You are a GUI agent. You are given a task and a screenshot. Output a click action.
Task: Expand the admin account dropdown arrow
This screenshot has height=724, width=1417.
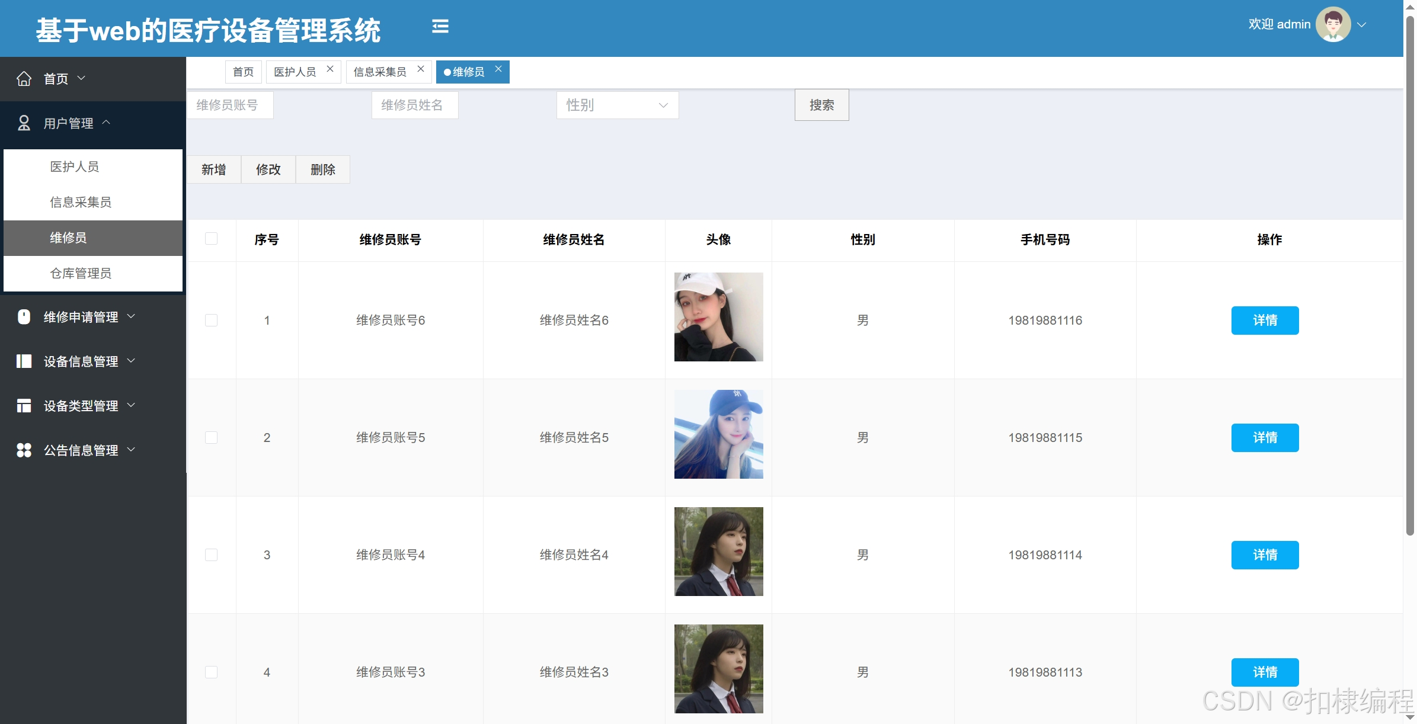coord(1362,25)
